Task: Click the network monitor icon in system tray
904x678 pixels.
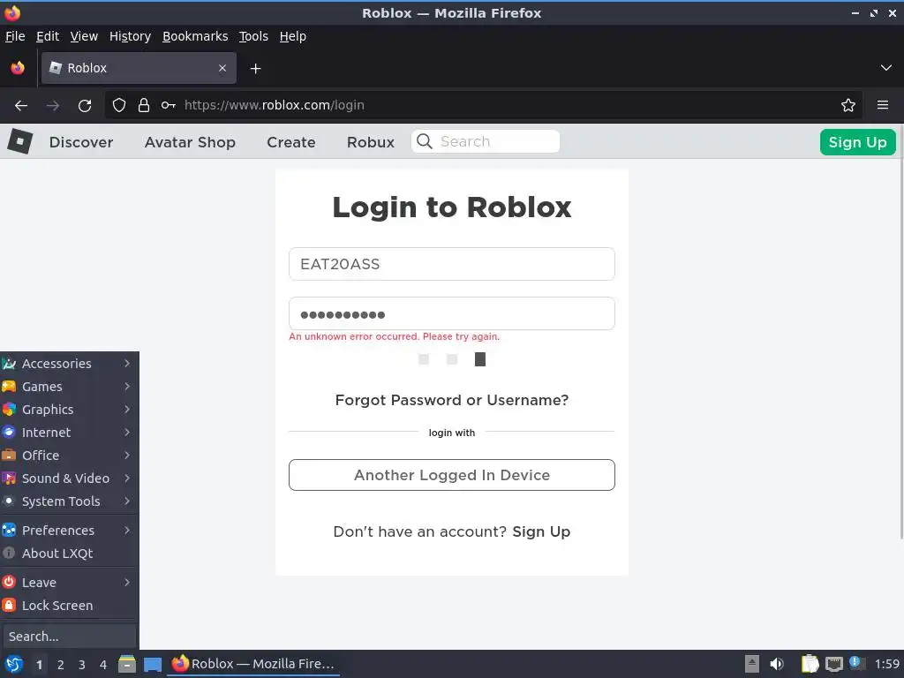Action: 833,664
